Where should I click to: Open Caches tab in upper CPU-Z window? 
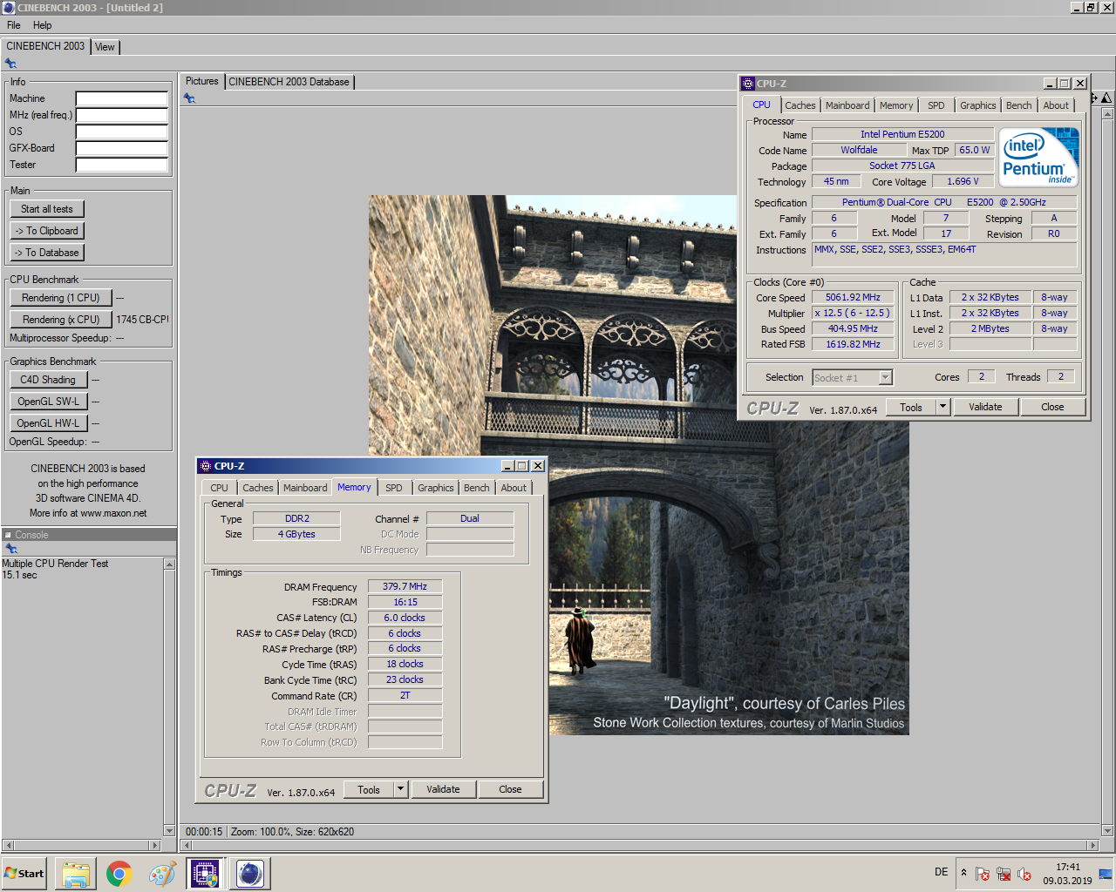point(800,105)
